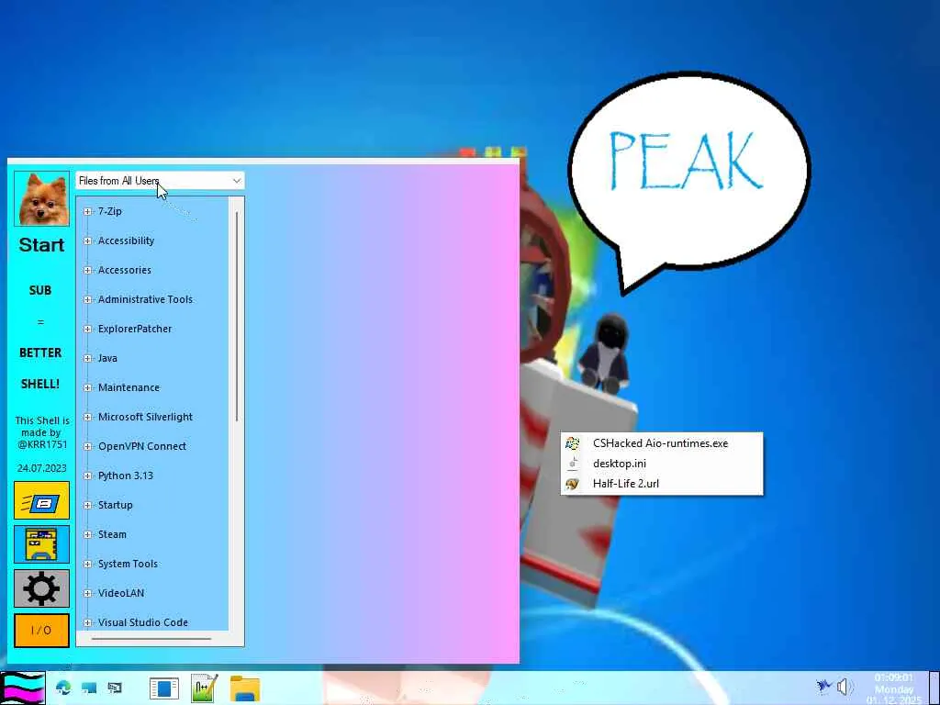Image resolution: width=940 pixels, height=705 pixels.
Task: Expand the Maintenance plus box
Action: click(87, 387)
